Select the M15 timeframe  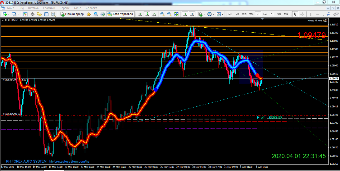coord(244,14)
